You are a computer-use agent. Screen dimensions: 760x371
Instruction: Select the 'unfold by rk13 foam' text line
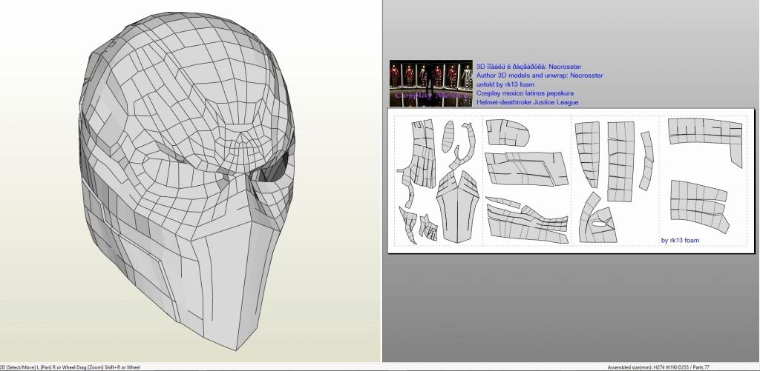coord(505,84)
